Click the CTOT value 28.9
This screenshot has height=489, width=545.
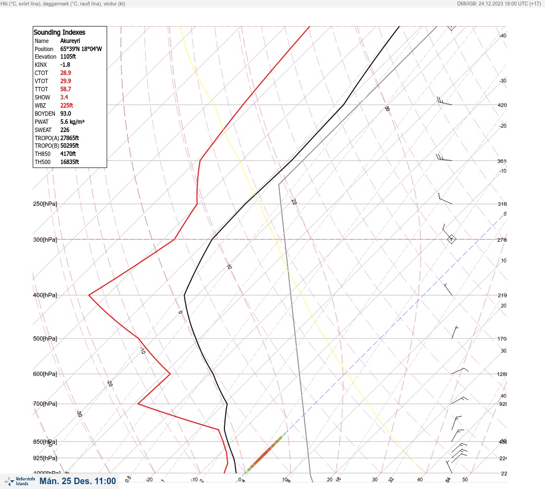[66, 73]
